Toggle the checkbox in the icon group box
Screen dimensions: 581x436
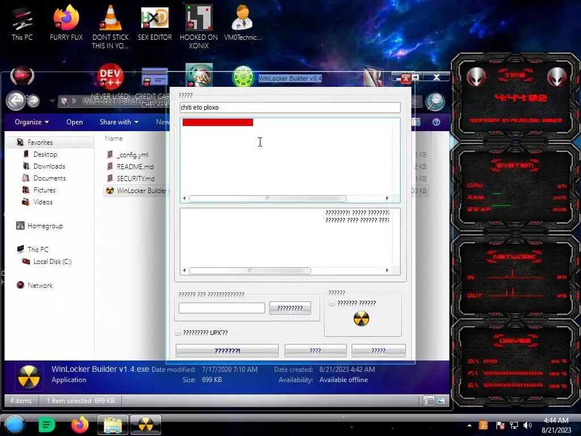point(332,303)
